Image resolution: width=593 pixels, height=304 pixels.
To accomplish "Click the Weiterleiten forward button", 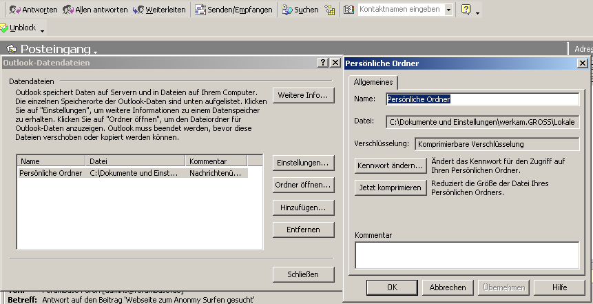I will tap(159, 10).
